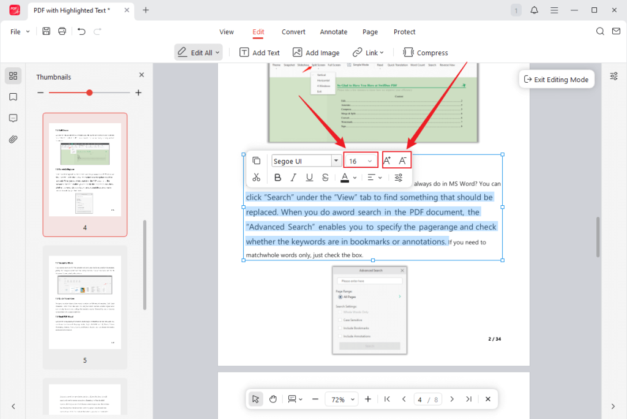This screenshot has width=627, height=419.
Task: Click Exit Editing Mode
Action: point(557,78)
